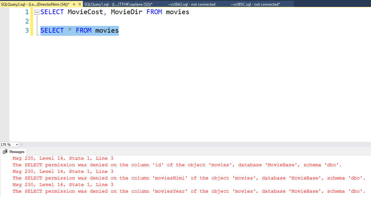The height and width of the screenshot is (197, 371).
Task: Place cursor on MovieCost in the query
Action: coord(85,12)
